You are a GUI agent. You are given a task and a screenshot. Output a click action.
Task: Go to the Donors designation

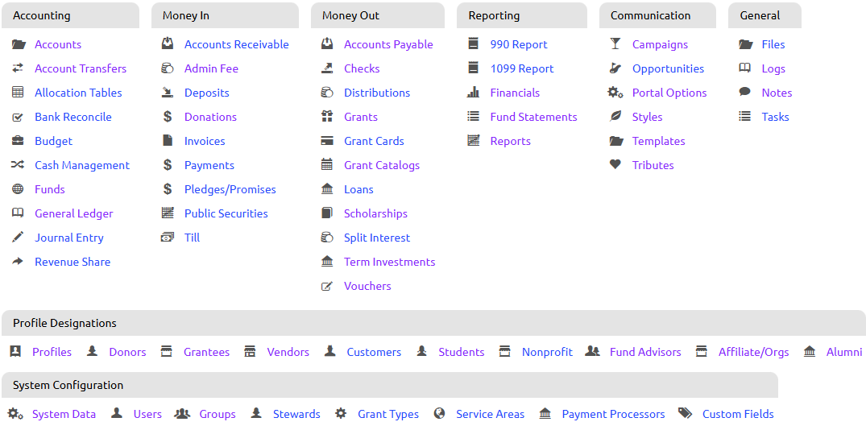coord(127,352)
